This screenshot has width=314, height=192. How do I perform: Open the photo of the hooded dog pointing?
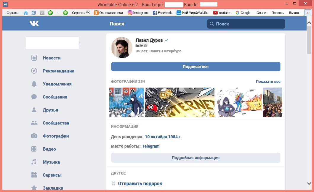coord(126,102)
